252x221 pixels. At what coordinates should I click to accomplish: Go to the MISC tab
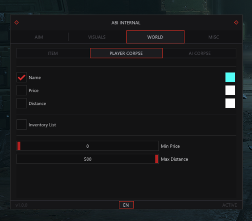213,37
